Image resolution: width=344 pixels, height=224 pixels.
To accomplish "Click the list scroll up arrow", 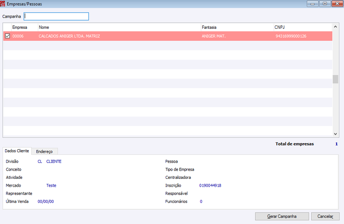I will point(335,27).
